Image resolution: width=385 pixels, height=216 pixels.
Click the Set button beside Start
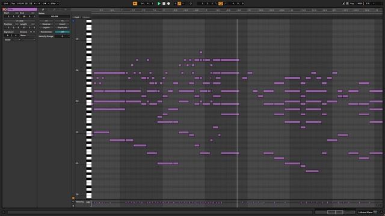click(x=17, y=13)
